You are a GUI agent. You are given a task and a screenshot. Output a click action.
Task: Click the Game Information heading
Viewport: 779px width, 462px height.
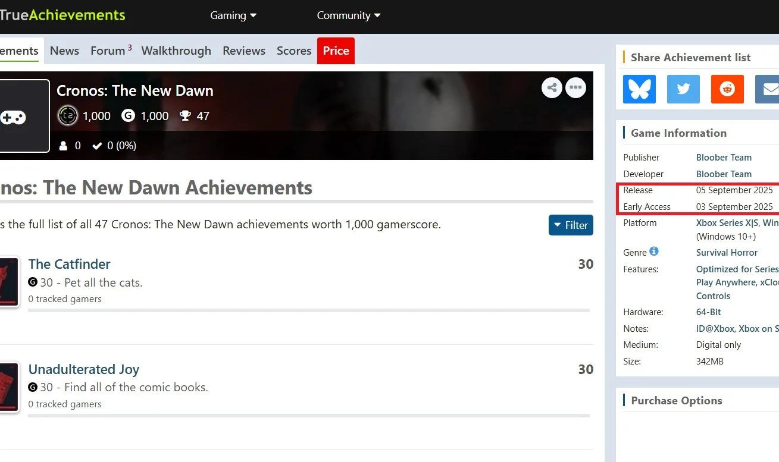[x=678, y=133]
